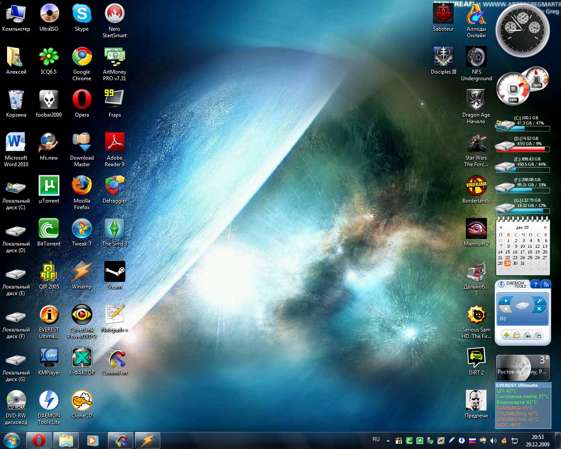This screenshot has height=449, width=561.
Task: Open the media player taskbar button
Action: (x=93, y=440)
